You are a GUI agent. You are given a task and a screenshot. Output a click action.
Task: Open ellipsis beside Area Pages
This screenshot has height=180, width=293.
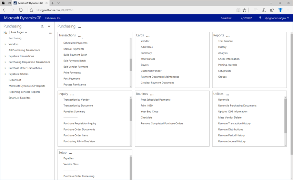(50, 33)
